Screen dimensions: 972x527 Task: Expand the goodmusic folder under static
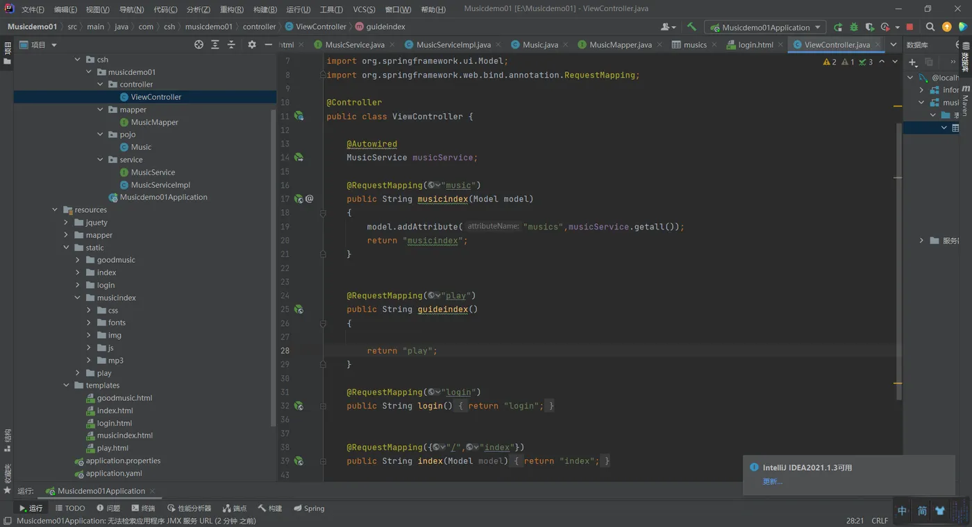(78, 260)
